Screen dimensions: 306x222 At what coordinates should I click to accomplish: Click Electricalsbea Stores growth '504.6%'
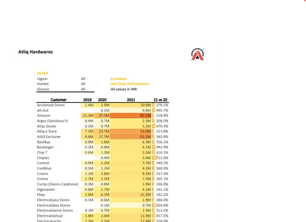(162, 205)
